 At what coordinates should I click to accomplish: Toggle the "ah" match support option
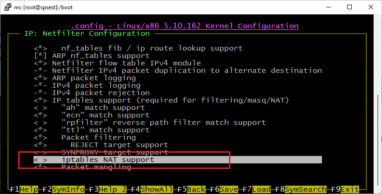(x=40, y=107)
